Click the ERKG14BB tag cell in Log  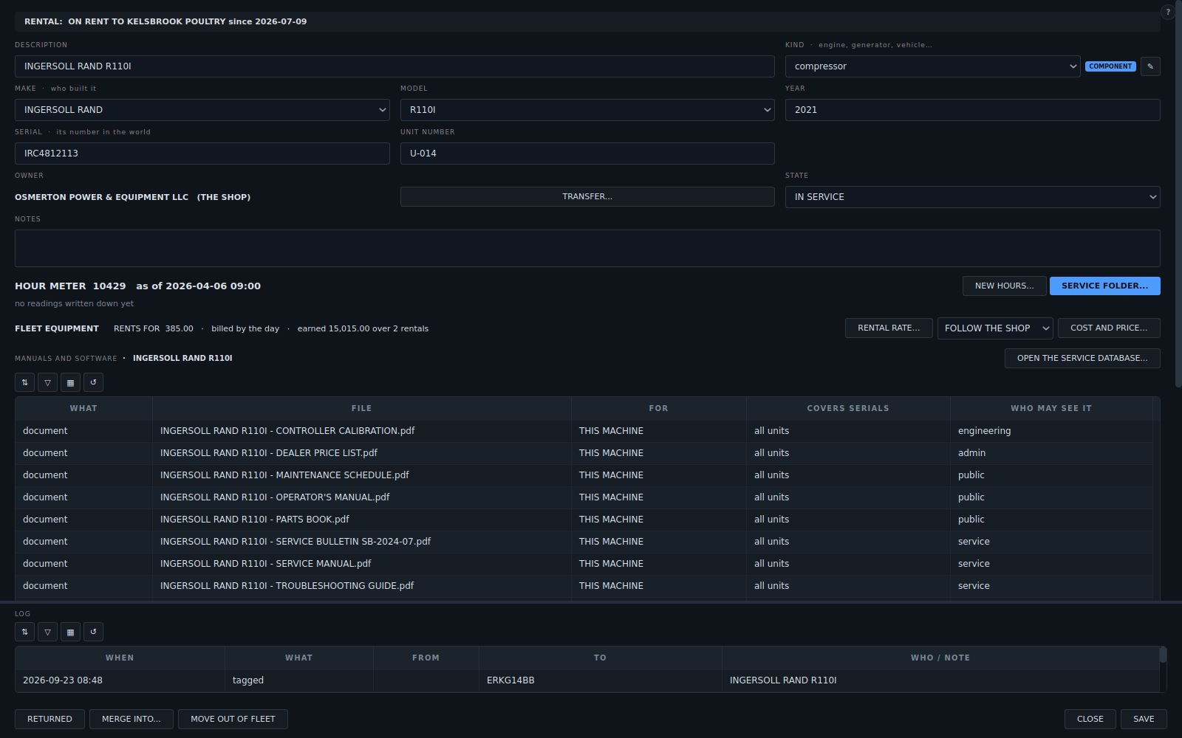601,680
